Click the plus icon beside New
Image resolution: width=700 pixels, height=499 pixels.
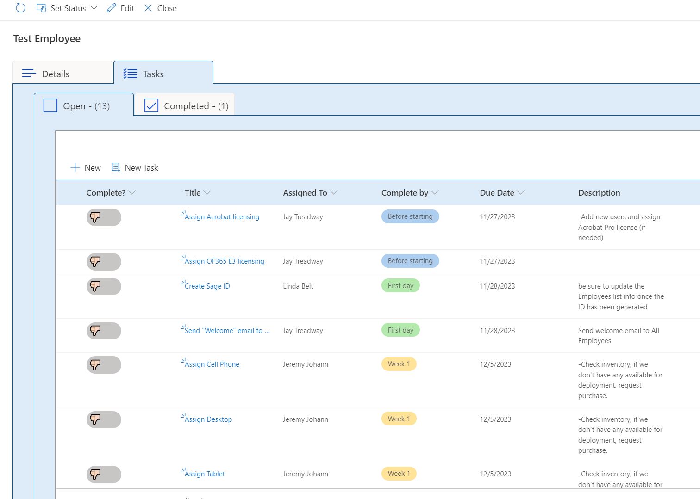[75, 167]
